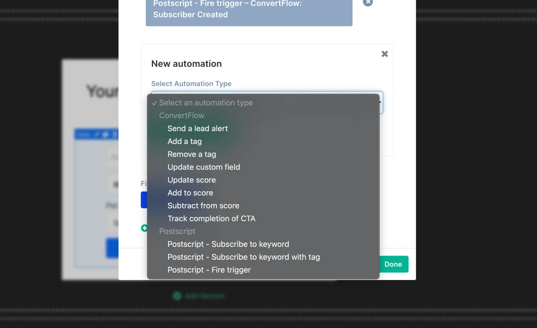Close the New automation panel
Screen dimensions: 537x328
385,54
